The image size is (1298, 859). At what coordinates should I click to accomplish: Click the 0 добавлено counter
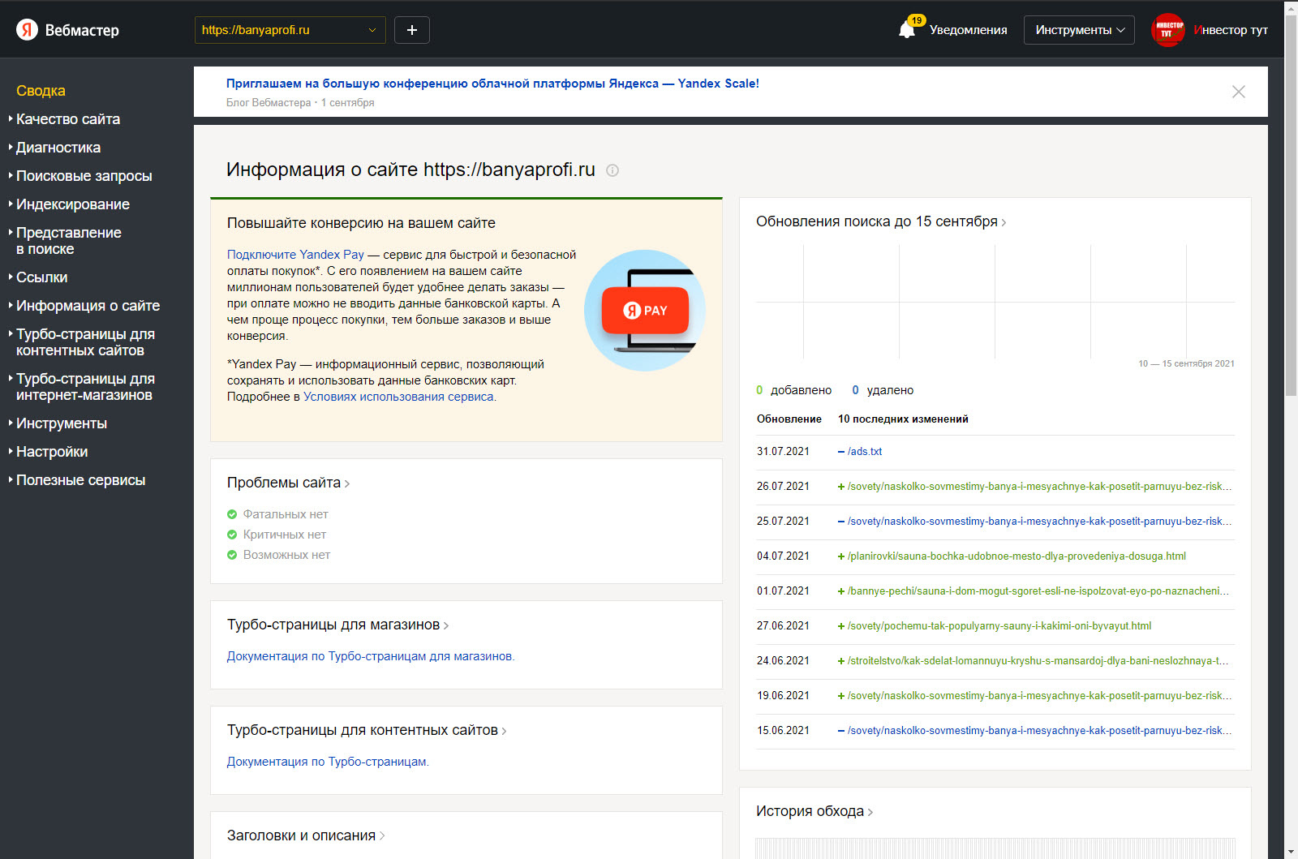pos(794,390)
